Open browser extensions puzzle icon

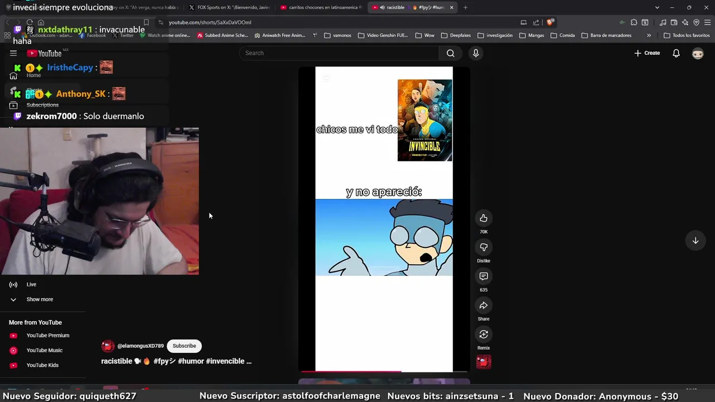pos(633,22)
